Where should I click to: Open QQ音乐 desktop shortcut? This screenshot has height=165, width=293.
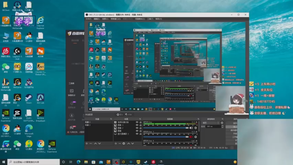[29, 145]
